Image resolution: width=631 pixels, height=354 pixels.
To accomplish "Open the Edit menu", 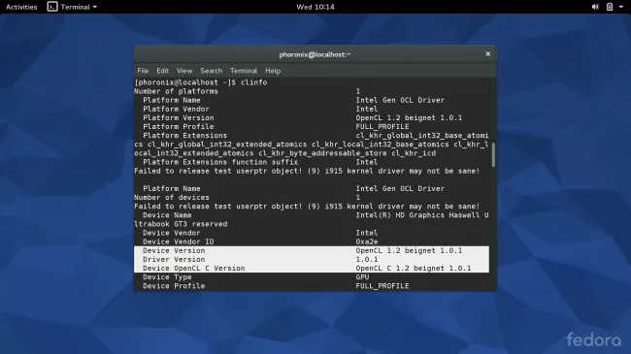I will tap(162, 71).
